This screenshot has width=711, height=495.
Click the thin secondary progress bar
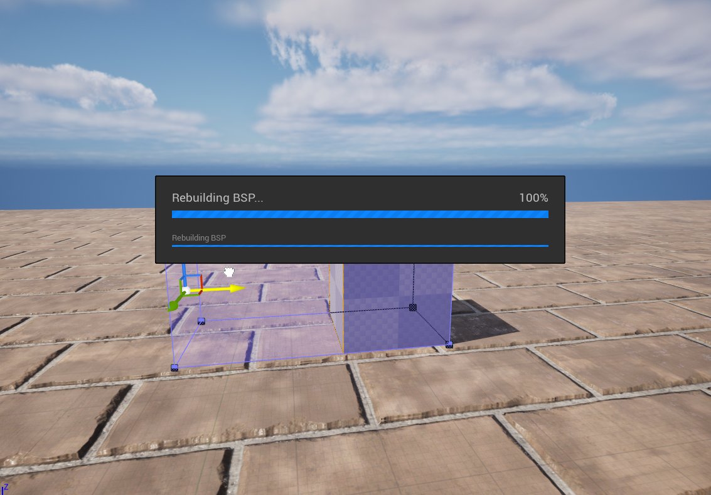[x=360, y=246]
